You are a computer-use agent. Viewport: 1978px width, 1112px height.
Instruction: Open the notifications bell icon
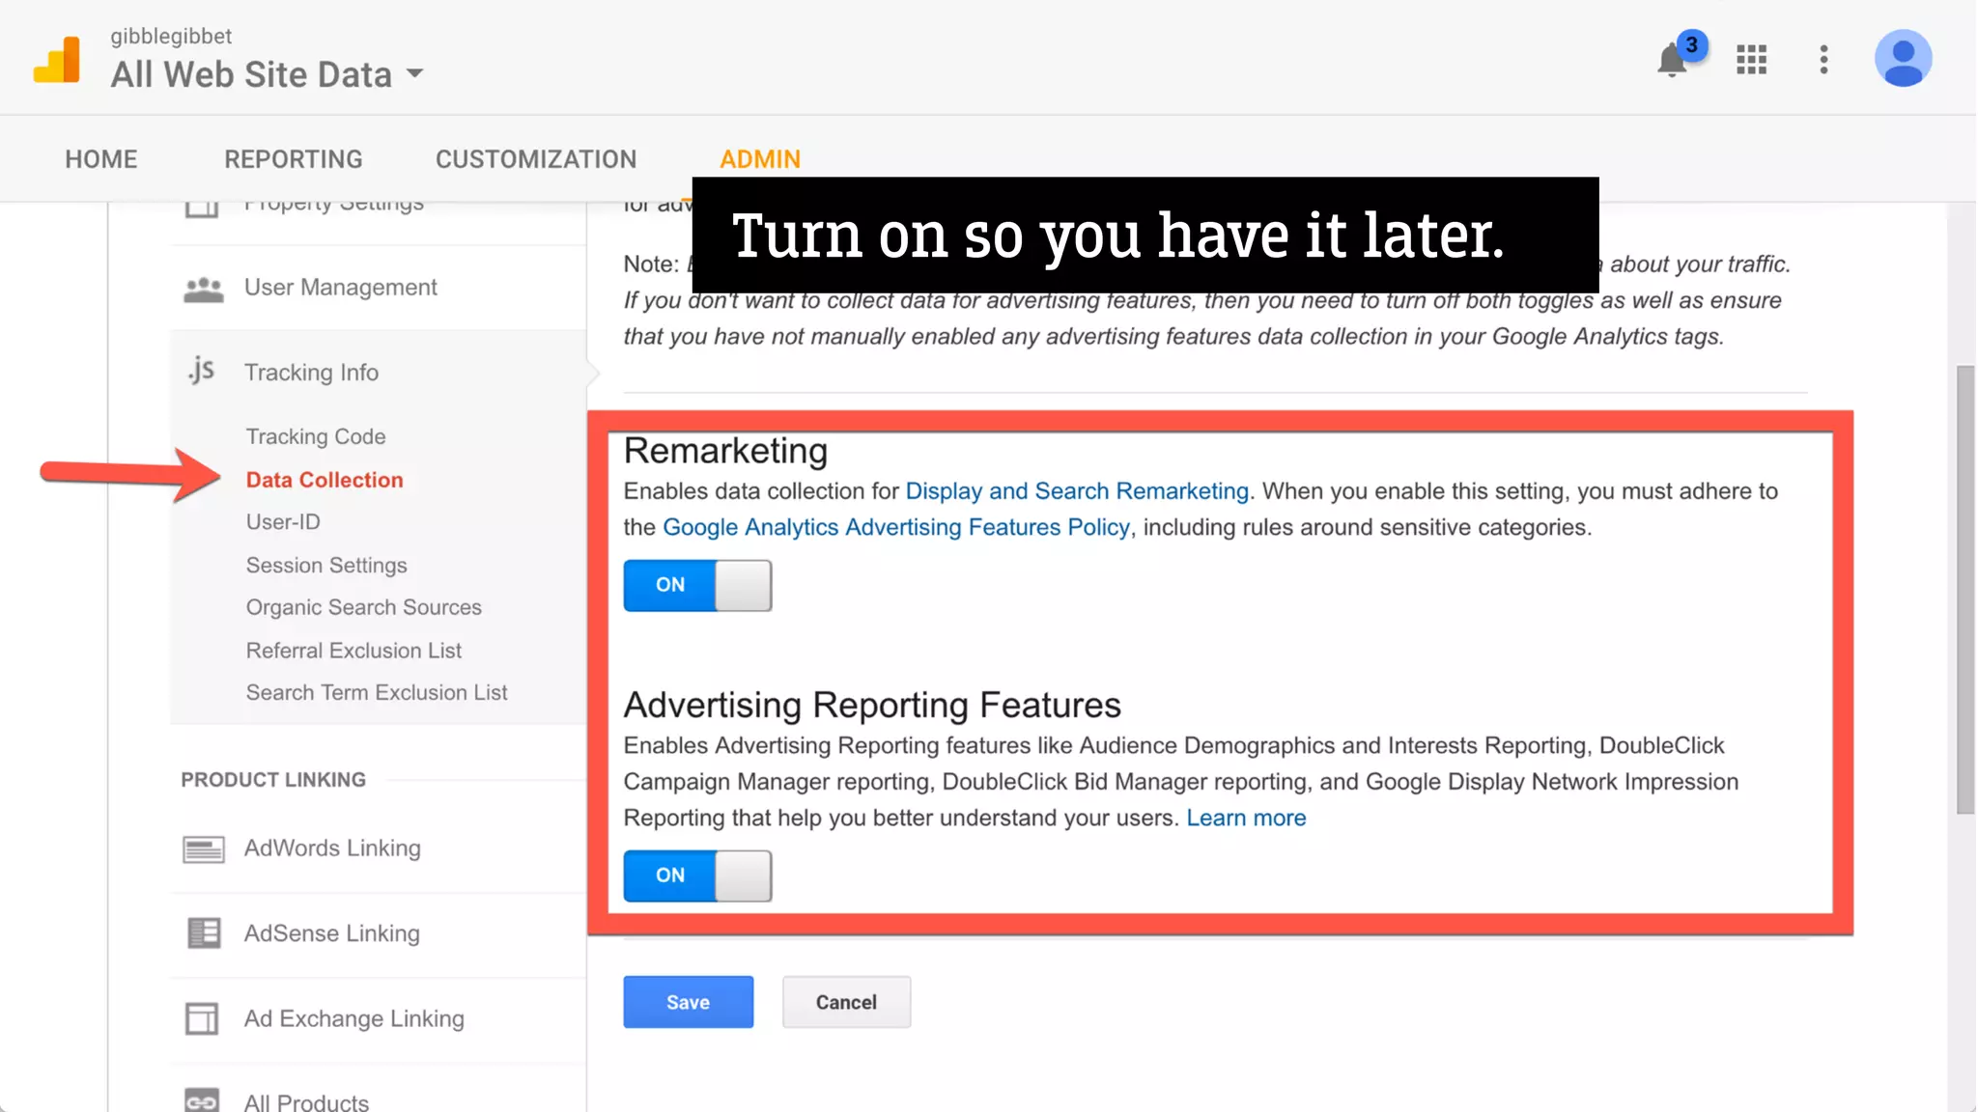1672,60
